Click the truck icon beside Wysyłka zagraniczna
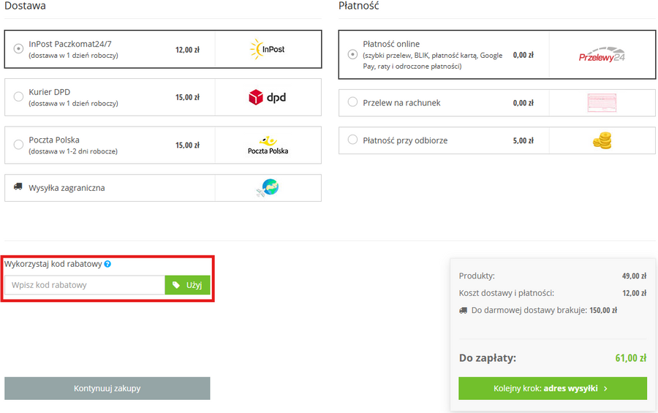658x413 pixels. click(18, 187)
